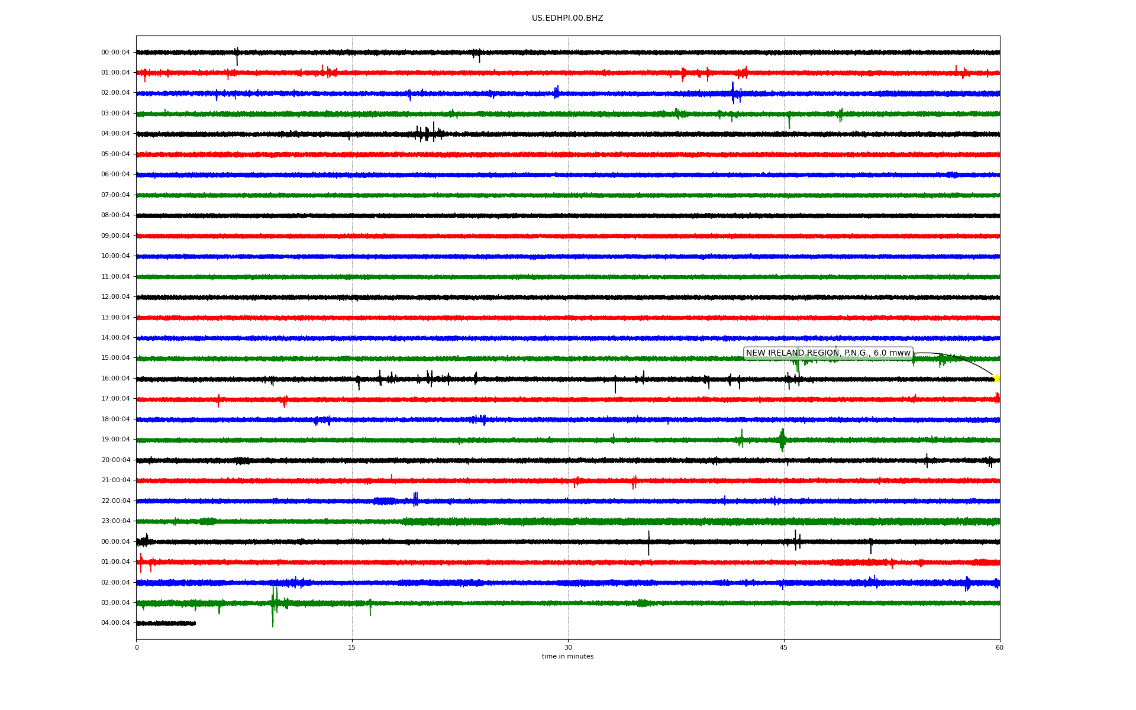Click the yellow star earthquake marker
The width and height of the screenshot is (1136, 710).
pyautogui.click(x=996, y=378)
